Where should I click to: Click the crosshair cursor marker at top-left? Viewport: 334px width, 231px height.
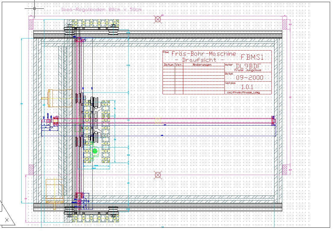(x=34, y=8)
